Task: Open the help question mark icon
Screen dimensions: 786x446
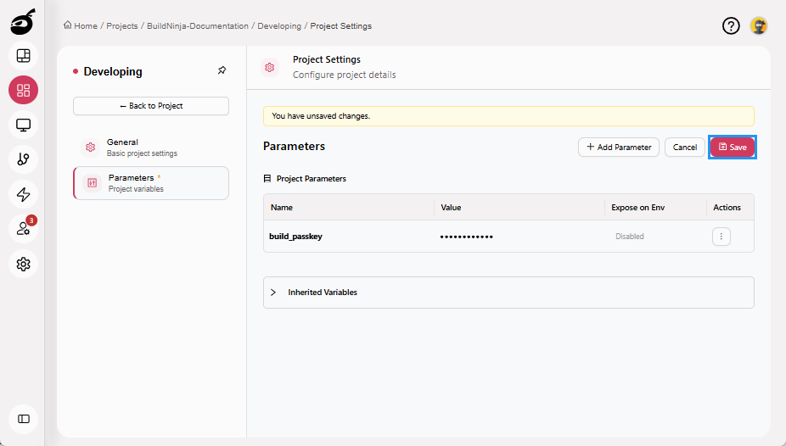Action: (x=731, y=25)
